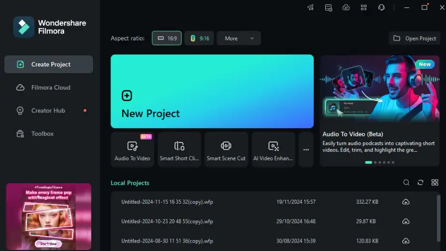The width and height of the screenshot is (446, 251).
Task: Launch the Smart Short Clips tool
Action: [179, 149]
